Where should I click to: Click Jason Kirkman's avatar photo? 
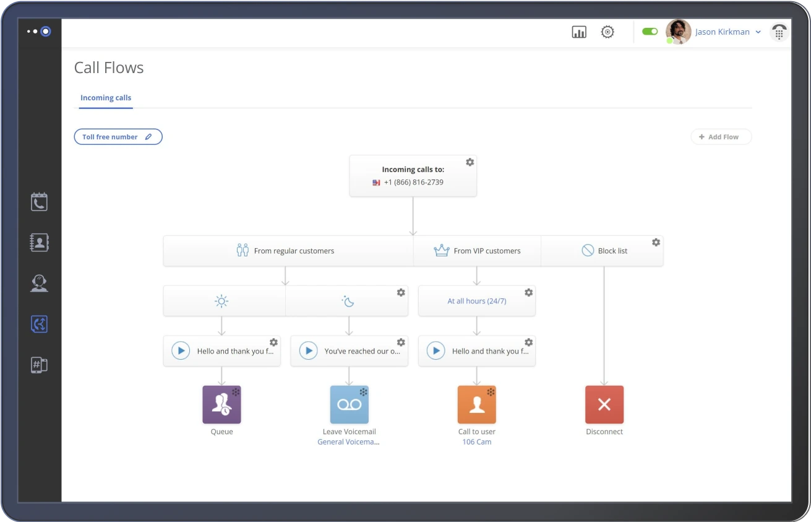[x=678, y=32]
